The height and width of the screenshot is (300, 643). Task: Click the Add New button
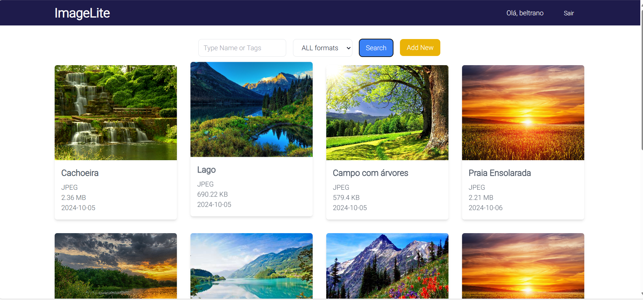coord(420,48)
